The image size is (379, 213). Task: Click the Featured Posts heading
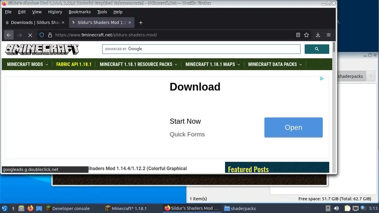point(248,169)
